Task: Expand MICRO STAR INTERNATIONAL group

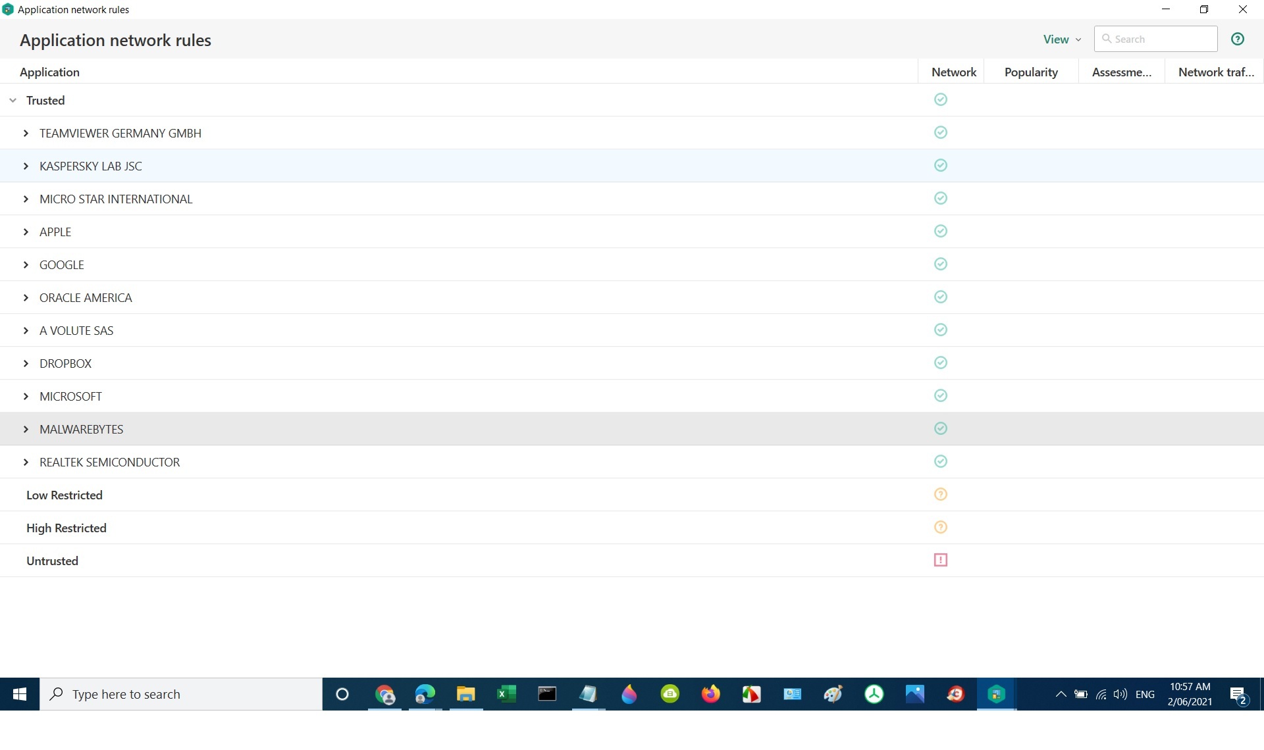Action: tap(26, 199)
